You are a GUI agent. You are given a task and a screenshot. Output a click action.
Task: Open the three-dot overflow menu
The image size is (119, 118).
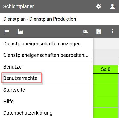112,32
